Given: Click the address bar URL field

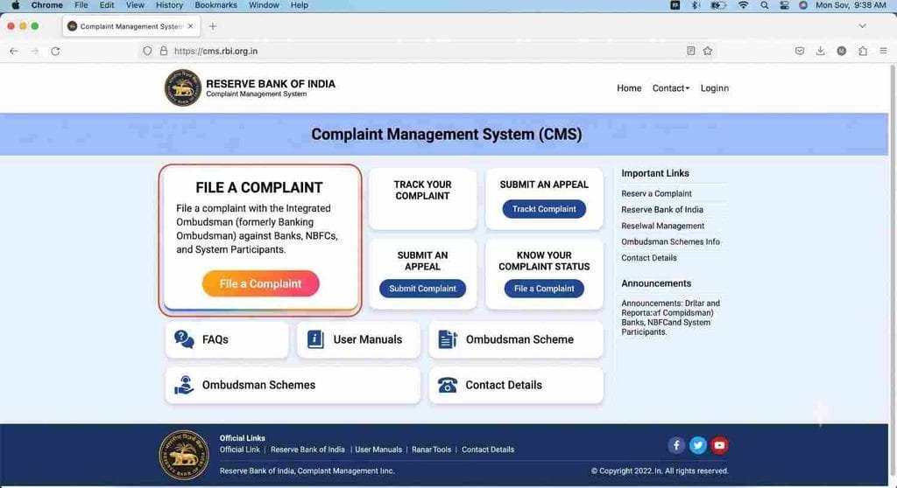Looking at the screenshot, I should click(x=429, y=51).
